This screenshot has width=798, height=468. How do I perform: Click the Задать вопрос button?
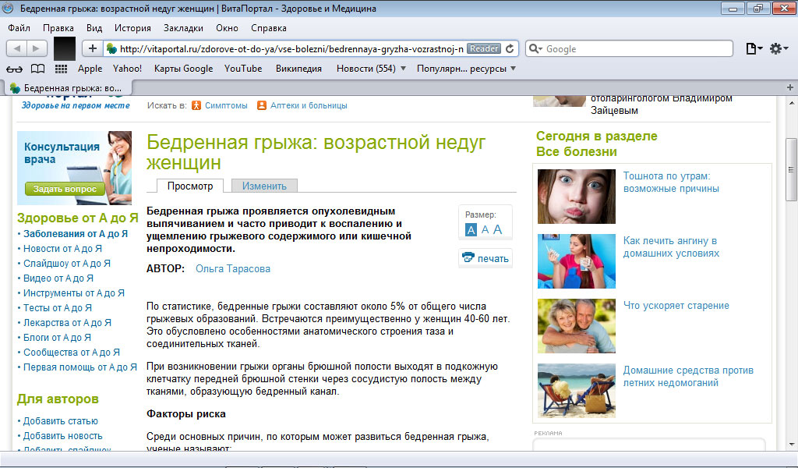[65, 189]
